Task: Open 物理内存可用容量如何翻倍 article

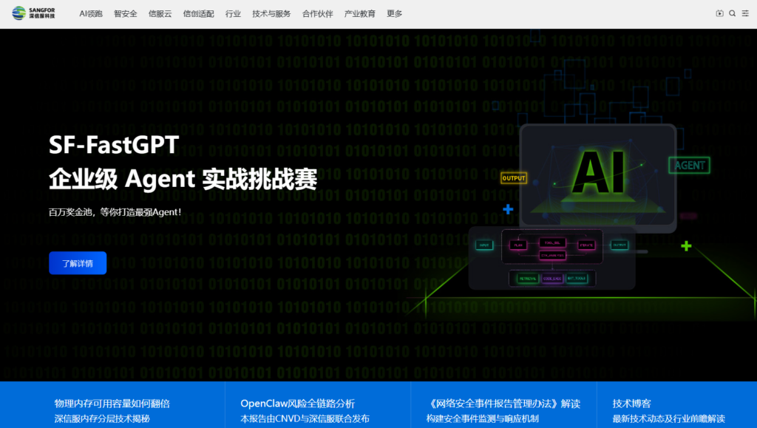Action: click(112, 404)
